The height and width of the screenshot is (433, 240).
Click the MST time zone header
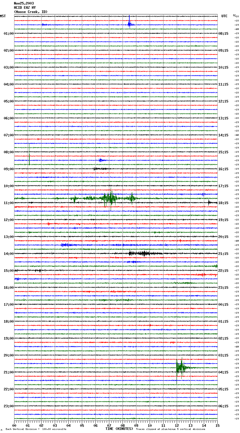(x=3, y=16)
